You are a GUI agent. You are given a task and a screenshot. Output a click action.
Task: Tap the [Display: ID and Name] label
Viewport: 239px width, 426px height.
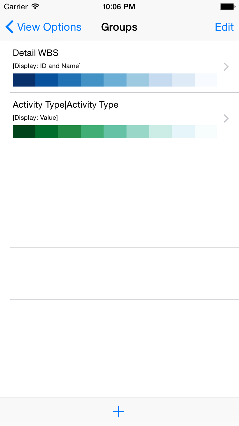pyautogui.click(x=47, y=66)
